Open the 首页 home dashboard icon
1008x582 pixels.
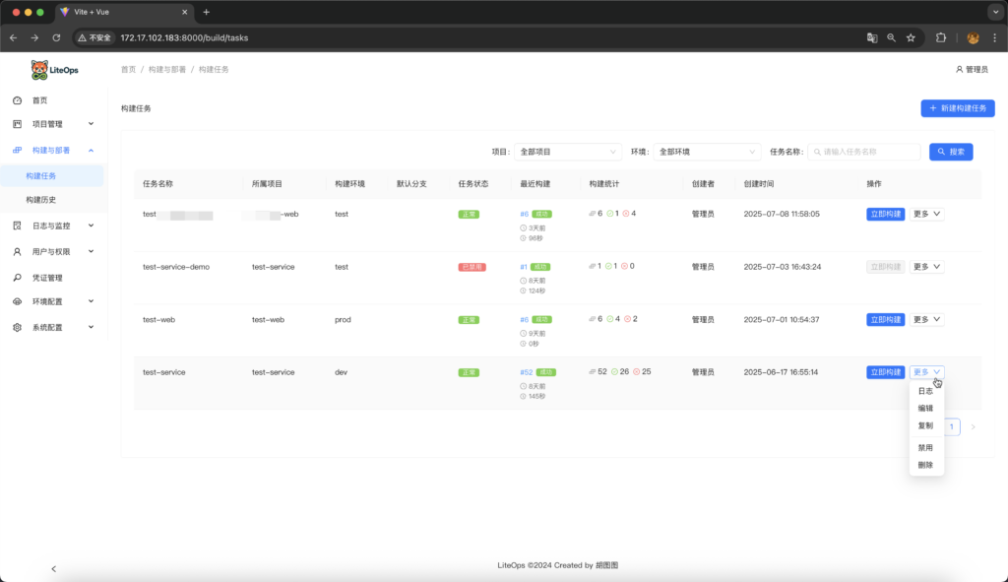pos(17,100)
